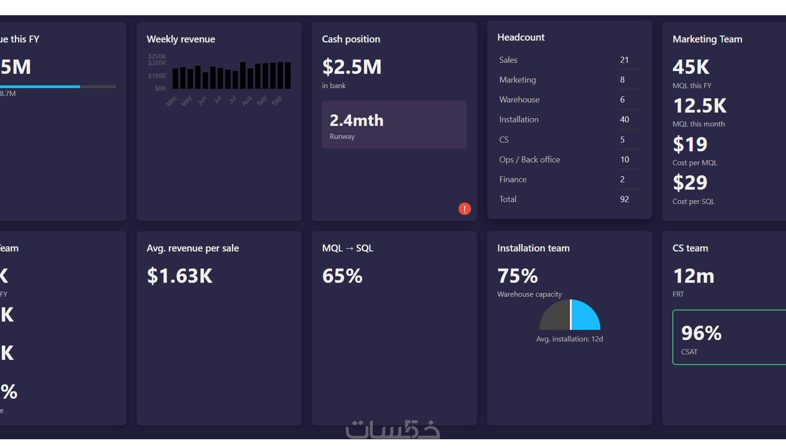Click the 65% MQL to SQL value
Screen dimensions: 786x448
point(343,276)
